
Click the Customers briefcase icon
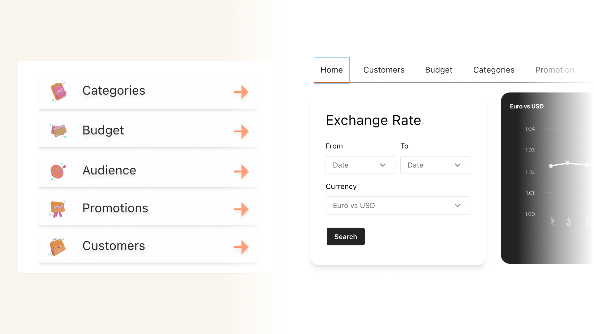(x=57, y=246)
